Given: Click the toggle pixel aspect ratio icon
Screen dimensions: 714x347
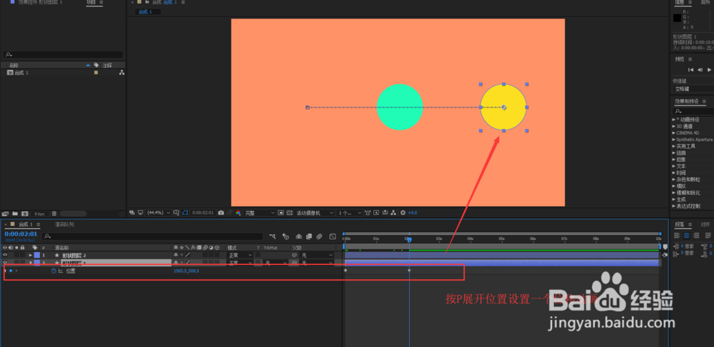Looking at the screenshot, I should [x=367, y=212].
